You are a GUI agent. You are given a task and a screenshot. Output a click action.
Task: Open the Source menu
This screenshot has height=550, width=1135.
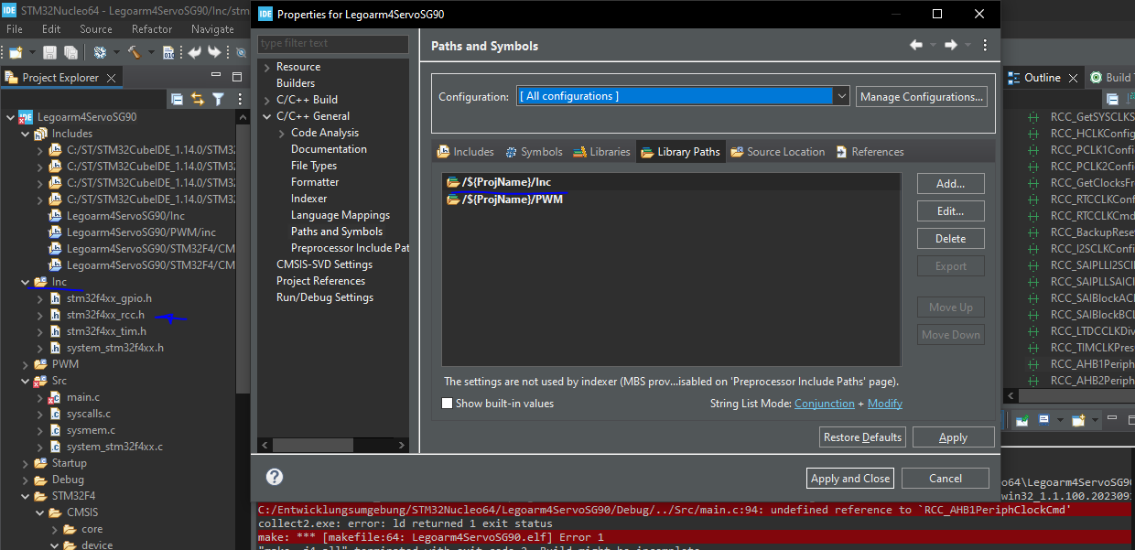tap(96, 29)
